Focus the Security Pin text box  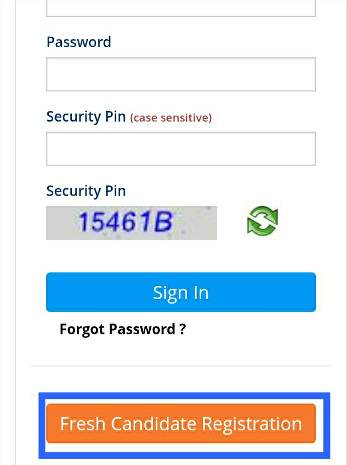[181, 149]
